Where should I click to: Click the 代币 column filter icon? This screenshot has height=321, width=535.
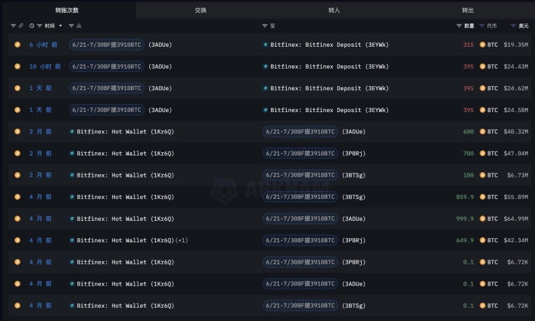click(481, 25)
